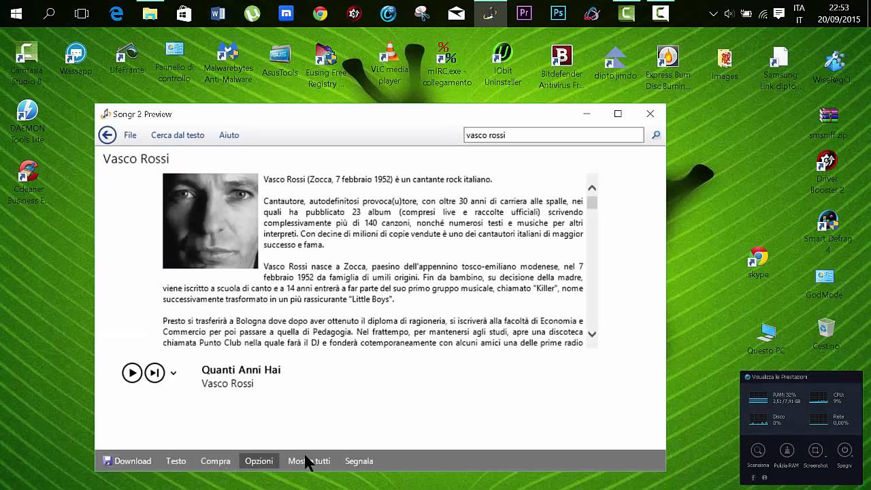Skip to the next track in Songr
Screen dimensions: 871x490
coord(154,373)
